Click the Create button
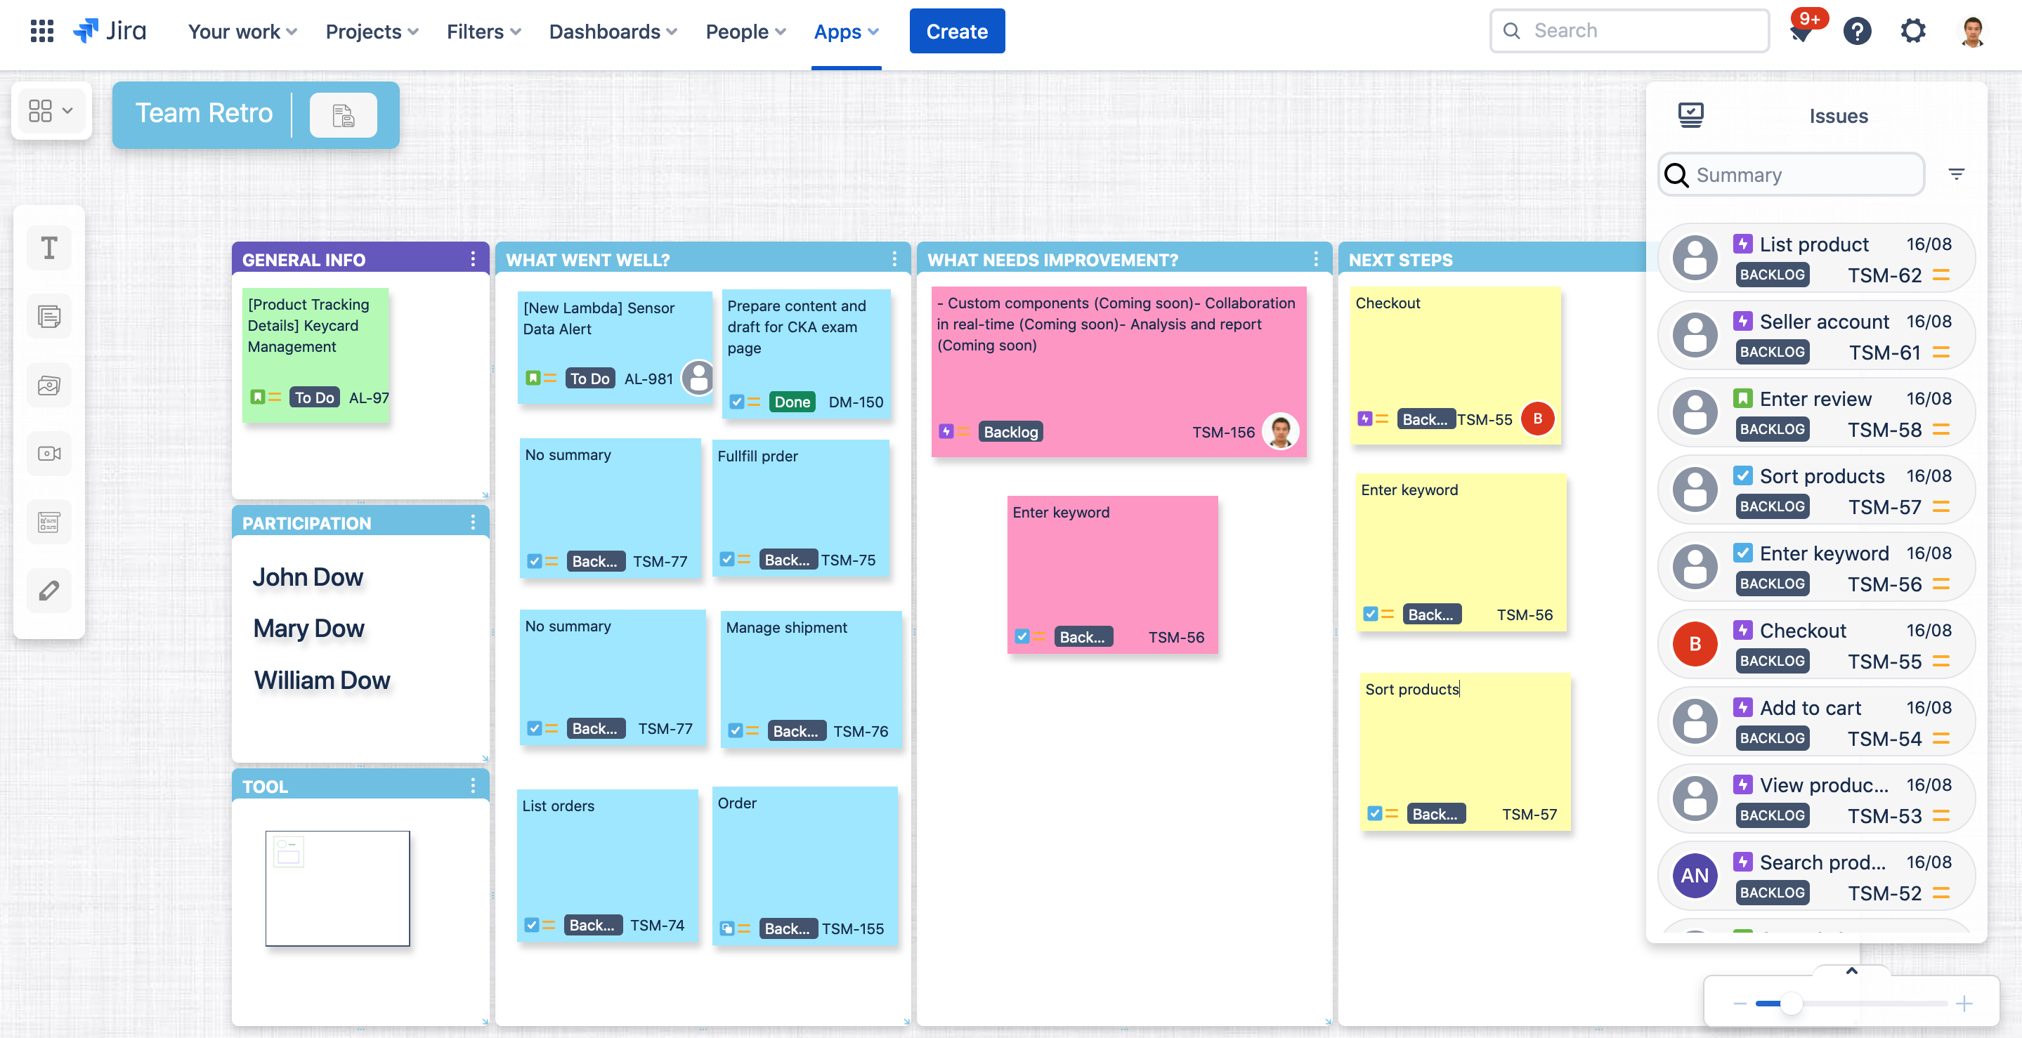2022x1038 pixels. coord(957,31)
